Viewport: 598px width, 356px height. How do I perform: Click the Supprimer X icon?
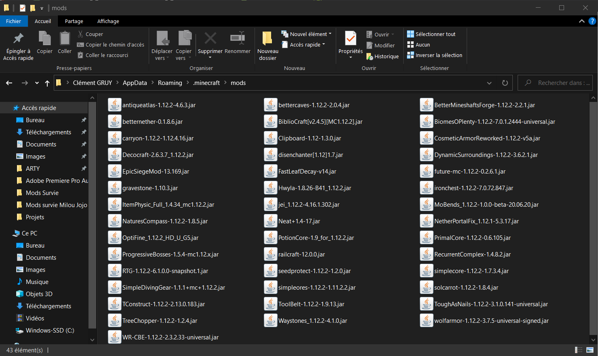tap(210, 38)
